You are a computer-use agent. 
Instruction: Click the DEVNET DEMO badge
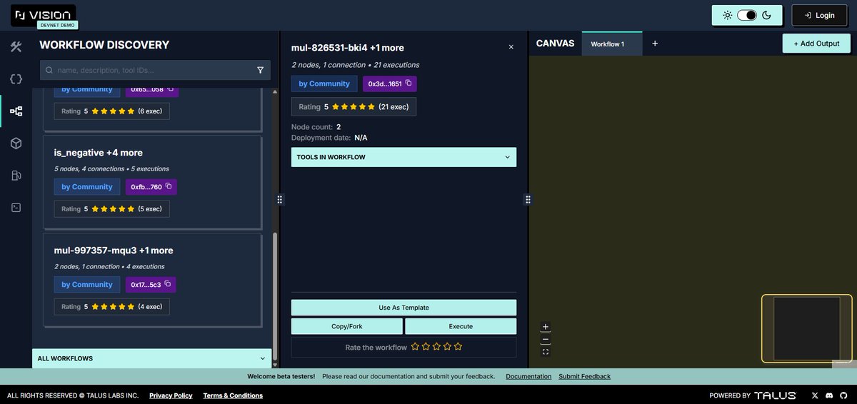(x=58, y=25)
